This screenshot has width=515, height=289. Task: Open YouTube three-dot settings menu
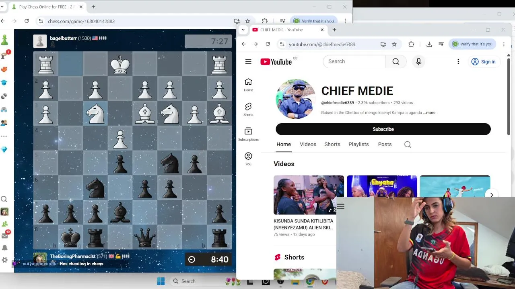coord(458,61)
